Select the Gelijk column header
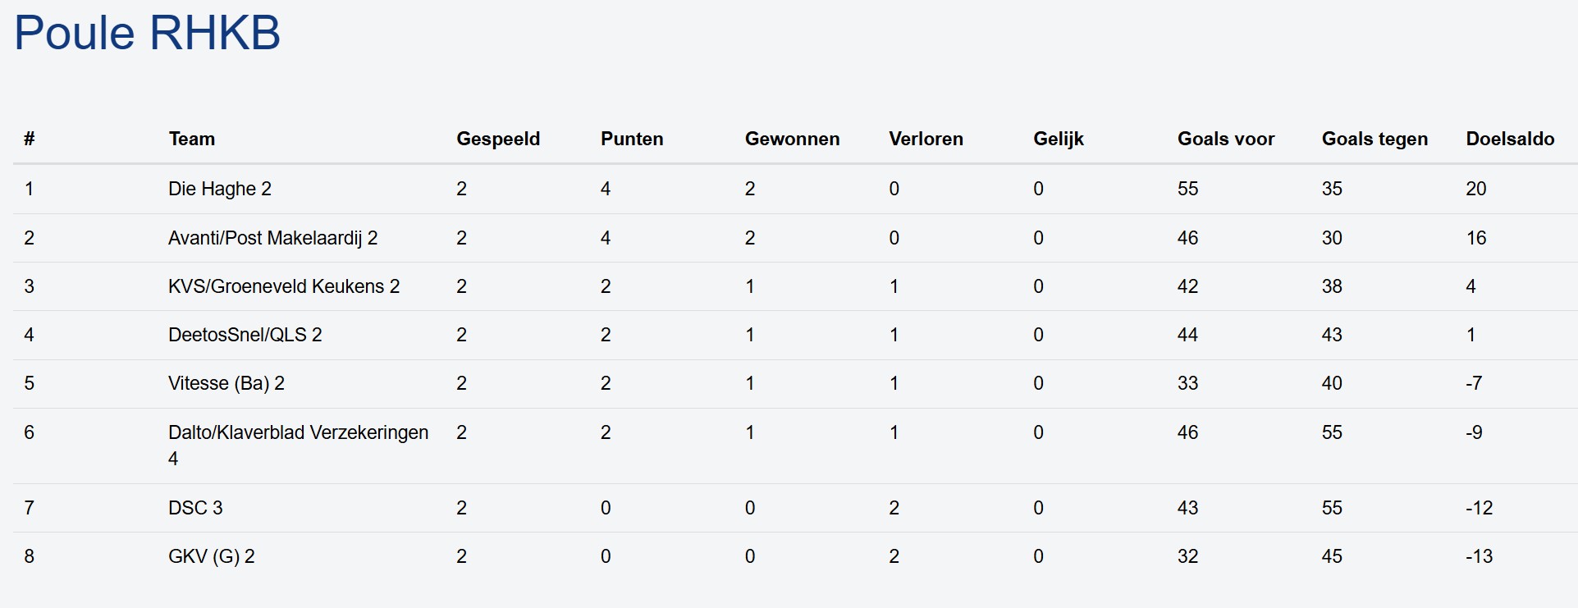The height and width of the screenshot is (608, 1578). pyautogui.click(x=1059, y=139)
